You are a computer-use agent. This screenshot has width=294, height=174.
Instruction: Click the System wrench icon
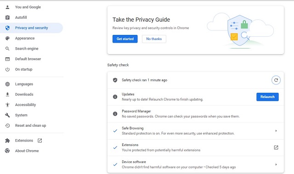coord(7,115)
